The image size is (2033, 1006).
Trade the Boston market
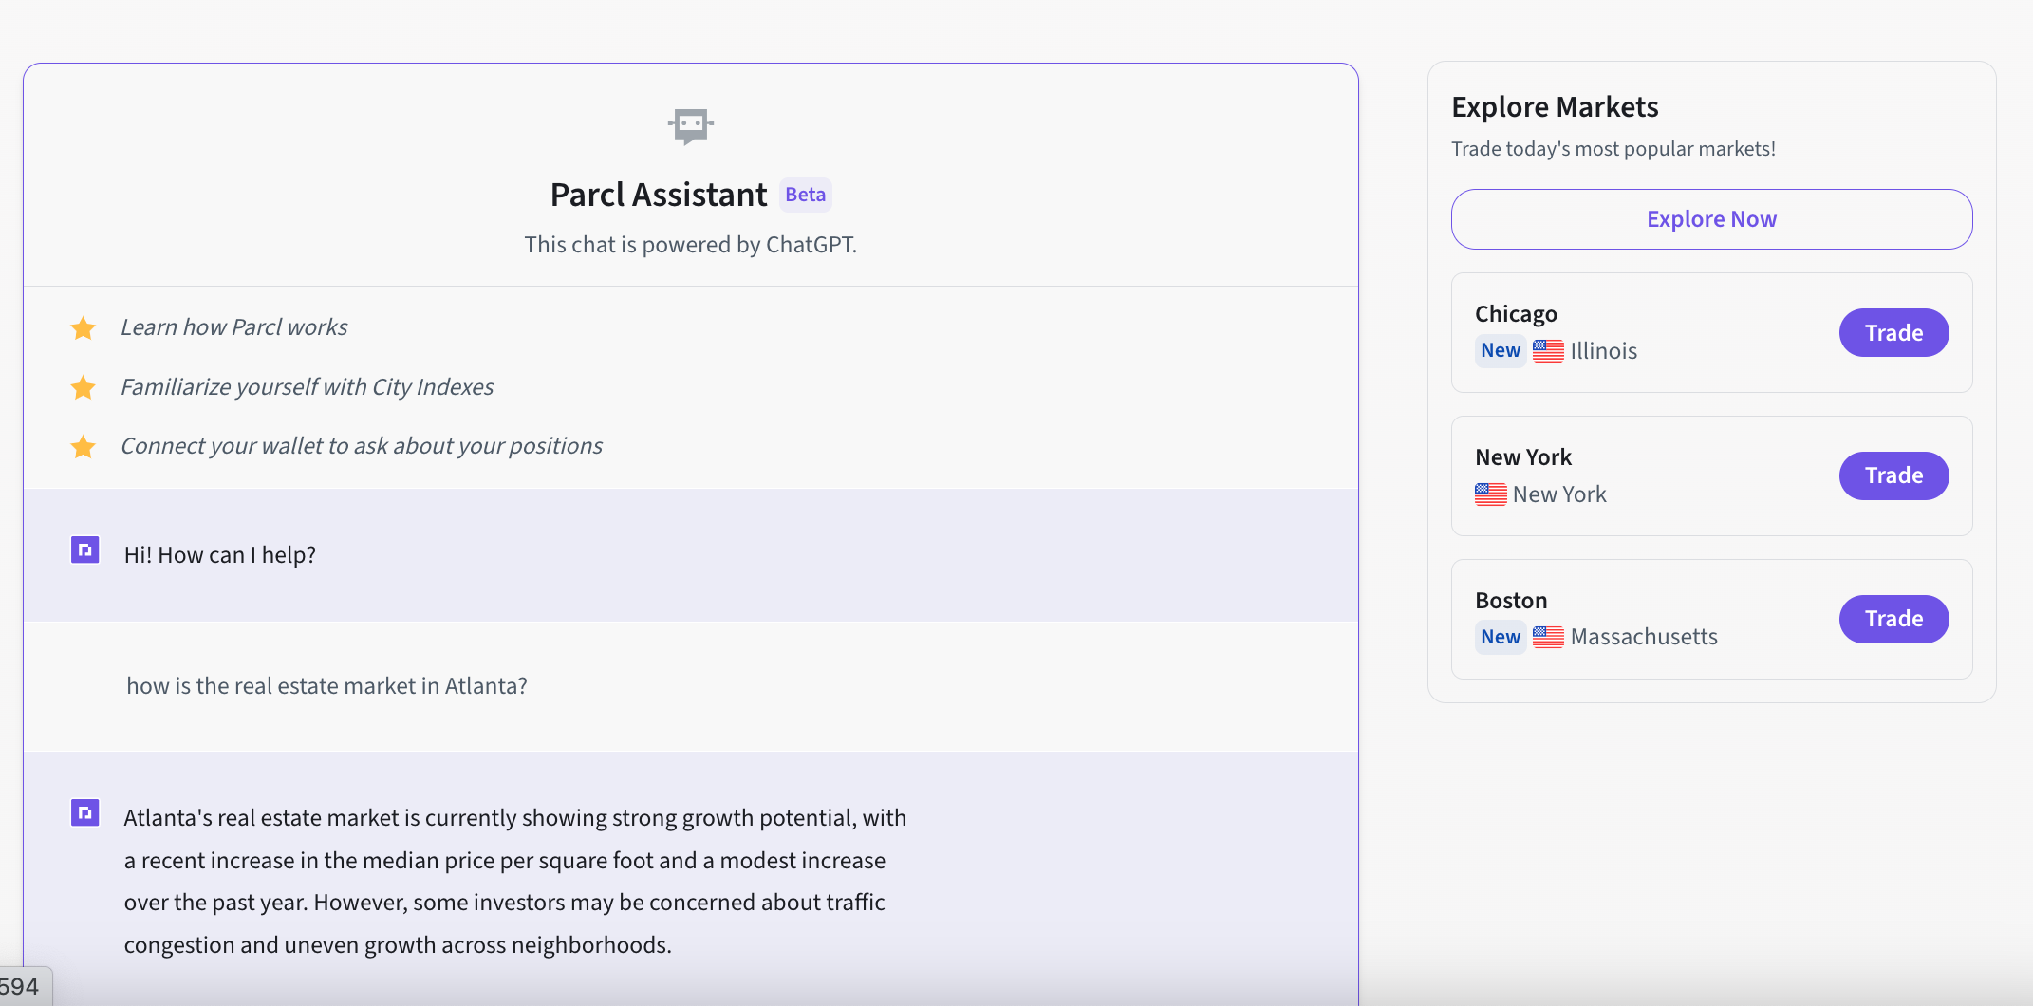point(1893,619)
